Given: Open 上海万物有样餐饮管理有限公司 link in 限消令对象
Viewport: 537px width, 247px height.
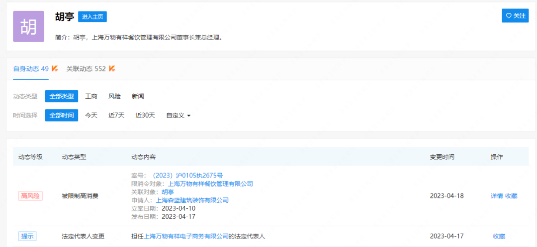Looking at the screenshot, I should (210, 184).
